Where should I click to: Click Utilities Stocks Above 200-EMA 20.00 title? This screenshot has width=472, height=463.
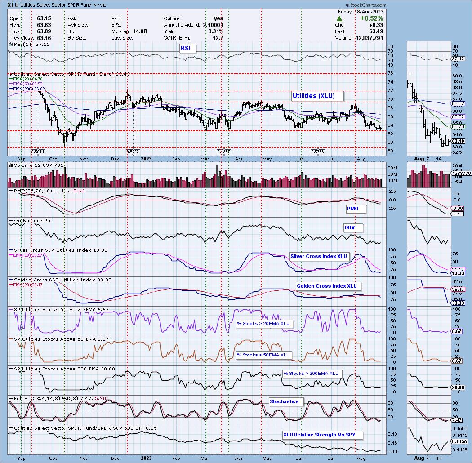[x=62, y=369]
